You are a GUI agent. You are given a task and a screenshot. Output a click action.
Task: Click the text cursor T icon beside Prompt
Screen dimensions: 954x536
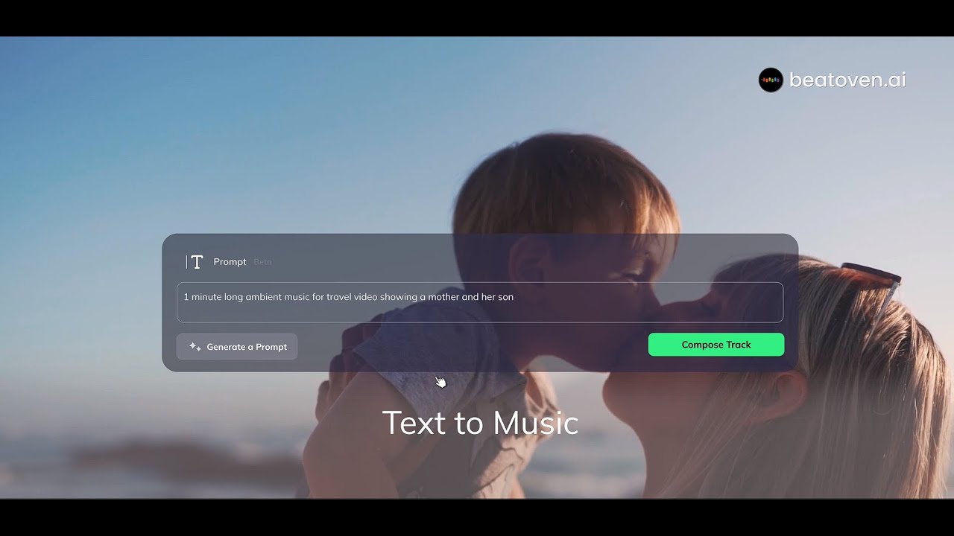coord(195,262)
